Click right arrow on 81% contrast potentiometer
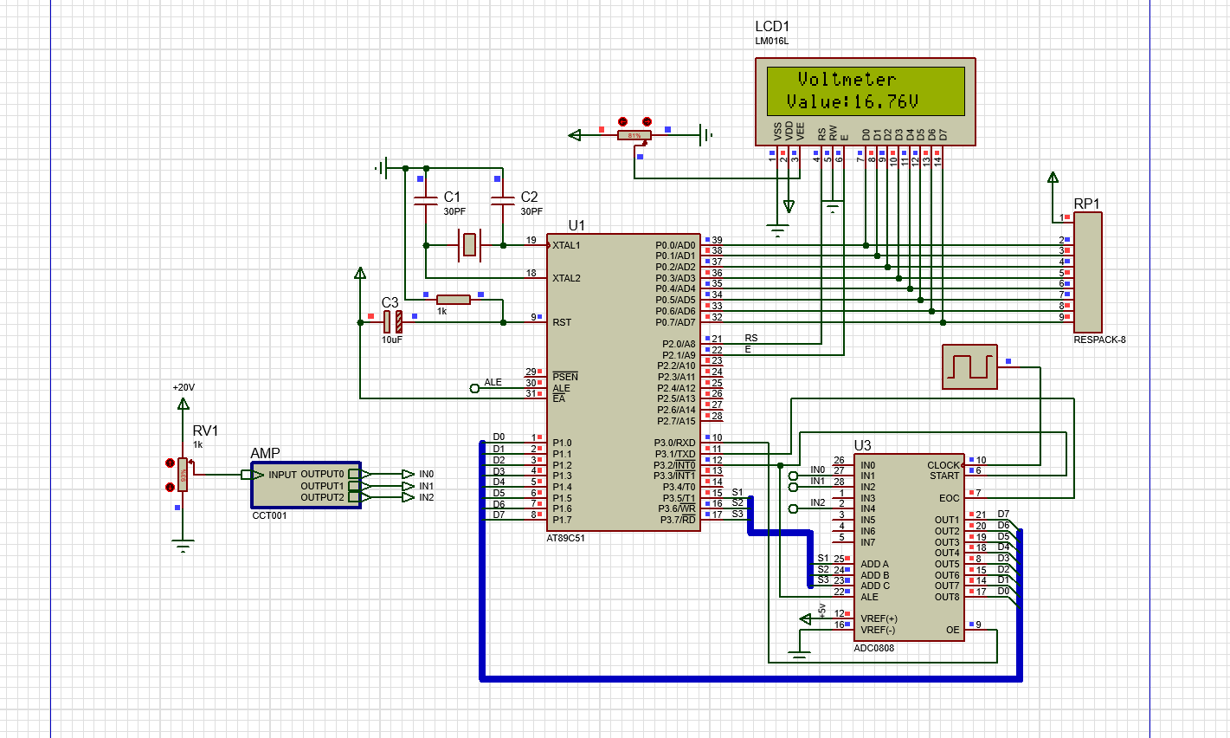Viewport: 1230px width, 738px height. pyautogui.click(x=647, y=122)
